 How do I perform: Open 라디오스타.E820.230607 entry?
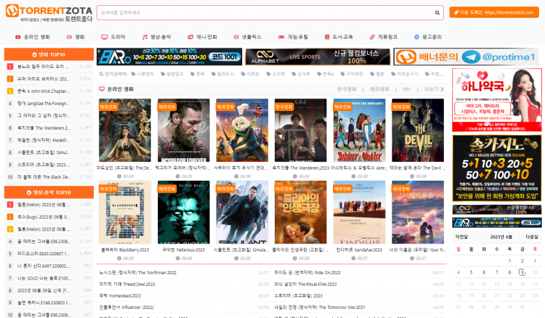(x=44, y=254)
